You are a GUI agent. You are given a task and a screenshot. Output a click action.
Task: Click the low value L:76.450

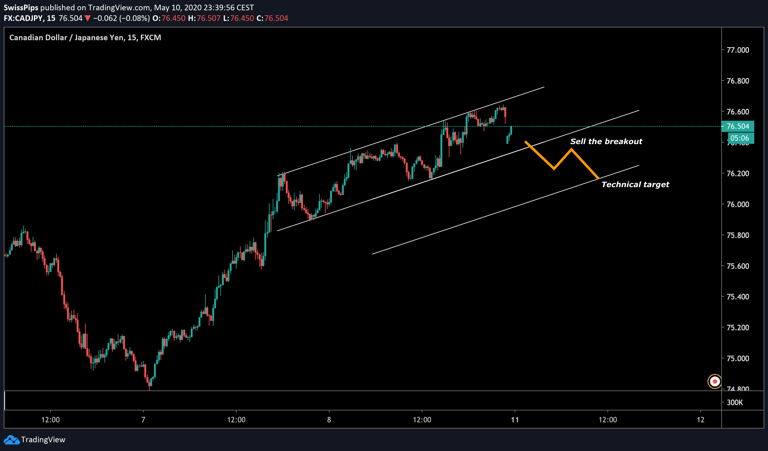point(239,18)
